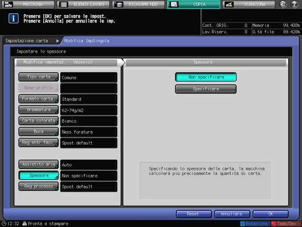Open the MACCHINA tab
Viewport: 302px width, 227px height.
(x=28, y=4)
